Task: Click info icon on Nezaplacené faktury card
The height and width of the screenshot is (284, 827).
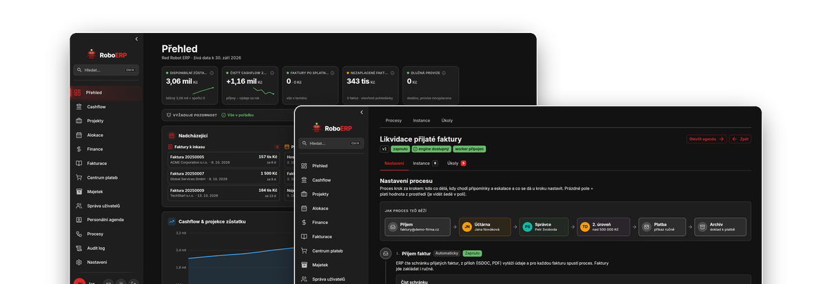Action: [x=393, y=72]
